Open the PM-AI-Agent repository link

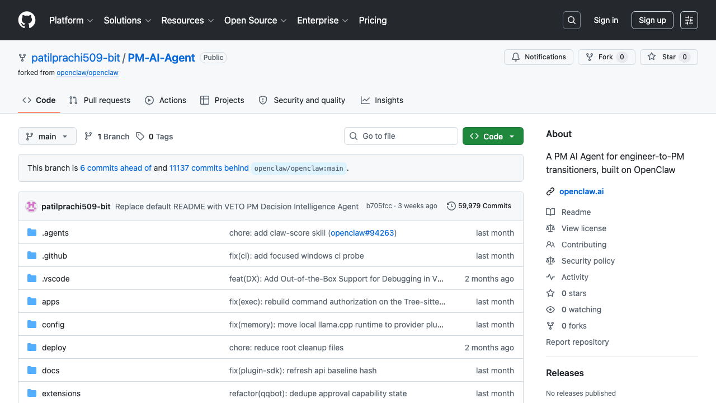tap(162, 58)
